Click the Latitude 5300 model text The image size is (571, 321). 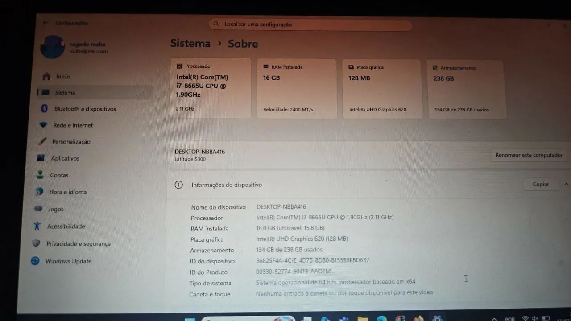190,159
